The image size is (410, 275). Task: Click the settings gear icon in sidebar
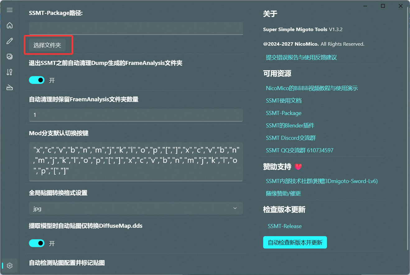pyautogui.click(x=10, y=266)
